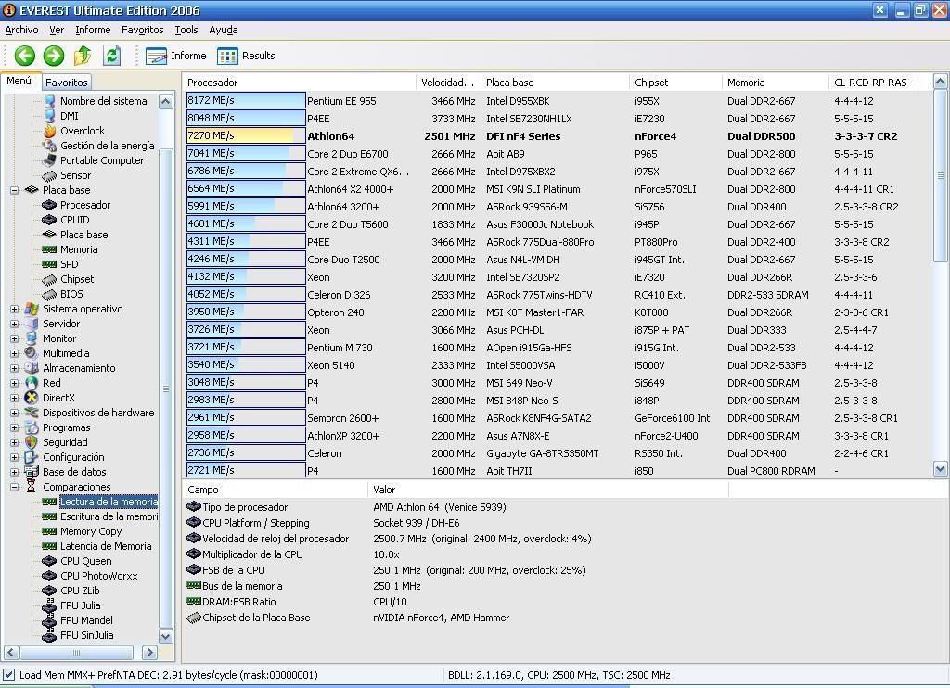
Task: Select the Multimedia icon in the tree
Action: tap(32, 353)
